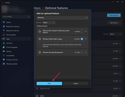Open the Sort by Name dropdown in dialog
This screenshot has height=97, width=125.
tap(49, 23)
